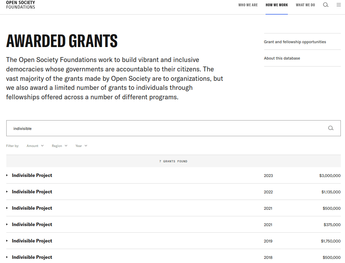345x263 pixels.
Task: Click the year 2019 in grant row
Action: [x=268, y=241]
